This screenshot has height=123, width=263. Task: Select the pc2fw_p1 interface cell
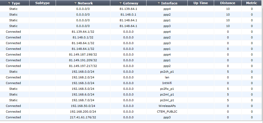pyautogui.click(x=167, y=89)
